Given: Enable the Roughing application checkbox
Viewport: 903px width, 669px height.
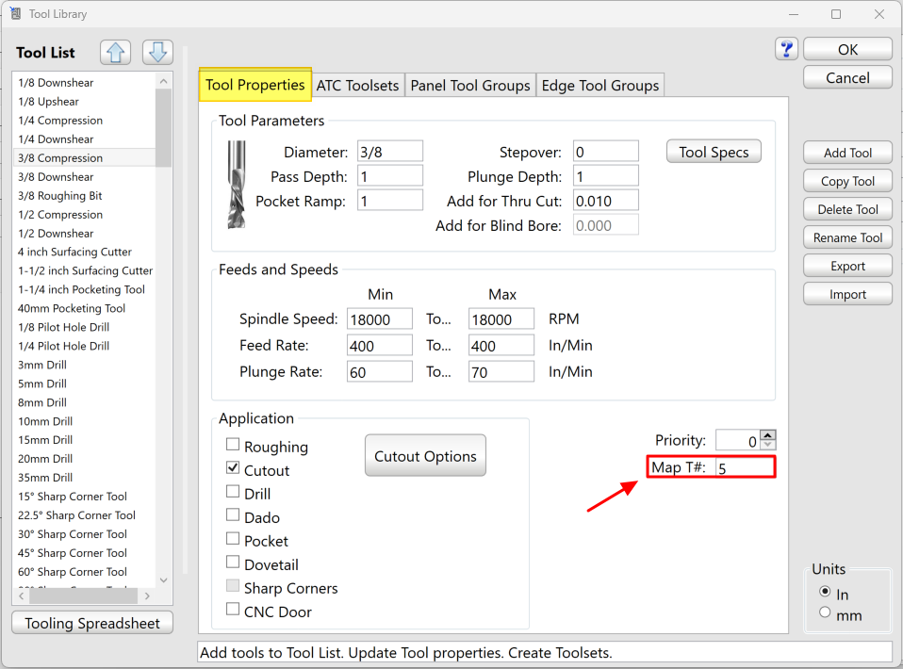Looking at the screenshot, I should click(233, 447).
